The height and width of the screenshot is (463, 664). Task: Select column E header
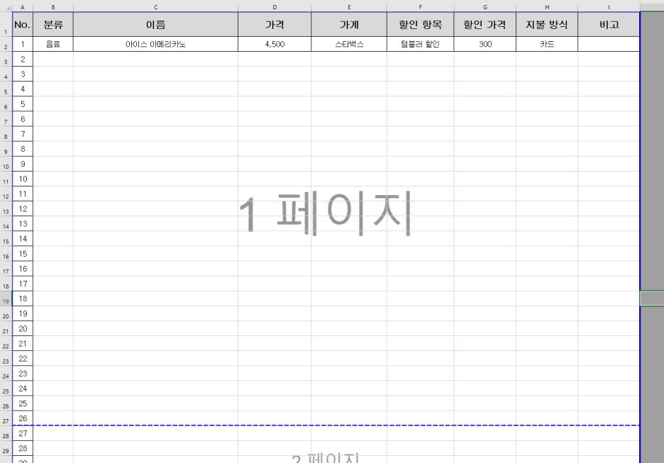click(x=349, y=7)
